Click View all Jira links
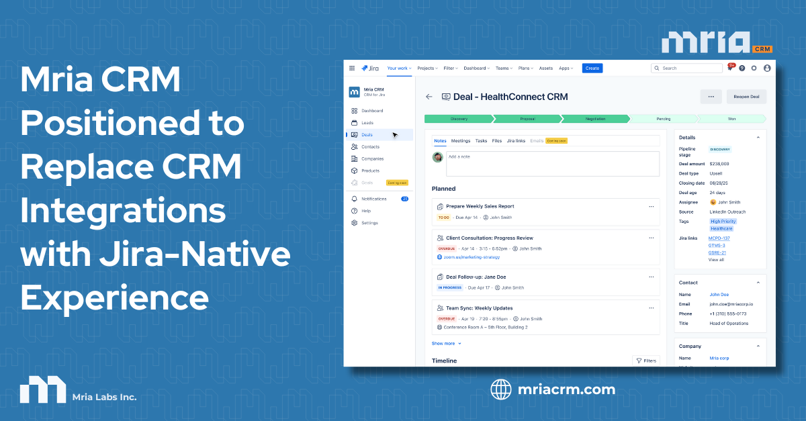 pyautogui.click(x=716, y=260)
